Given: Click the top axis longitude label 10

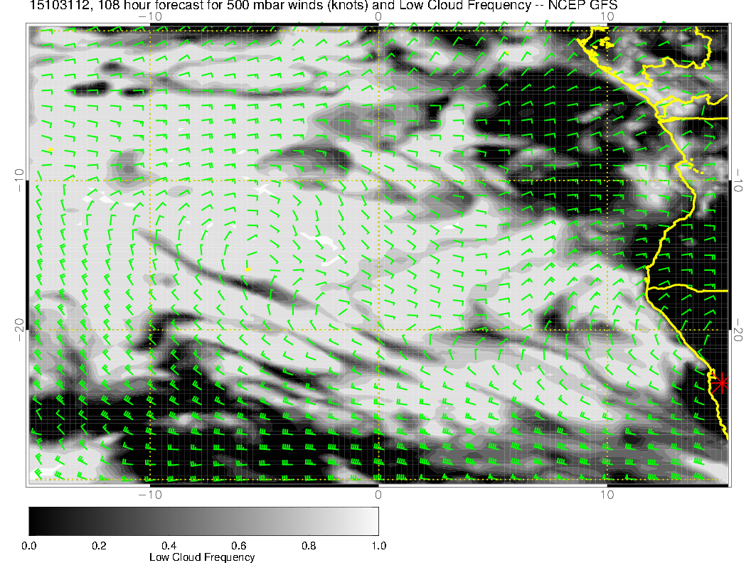Looking at the screenshot, I should point(607,16).
